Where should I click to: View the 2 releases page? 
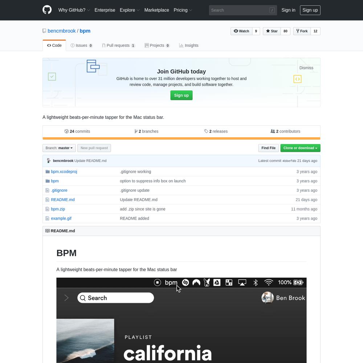[x=216, y=131]
